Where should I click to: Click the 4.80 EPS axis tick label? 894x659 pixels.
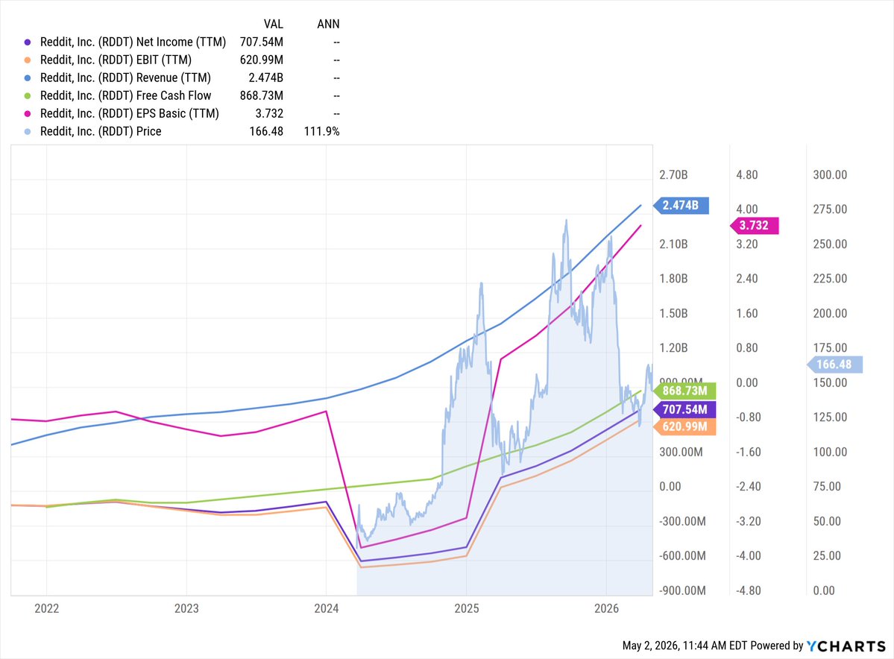tap(747, 175)
